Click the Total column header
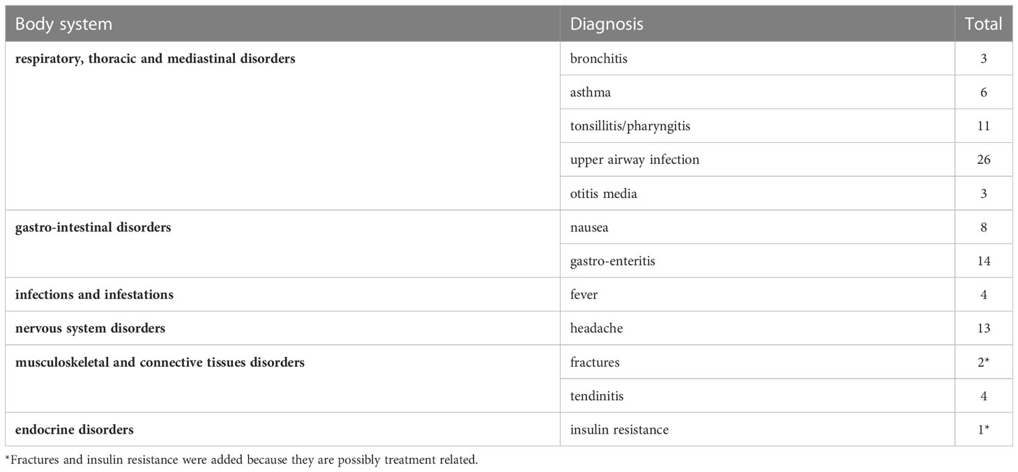The image size is (1018, 472). [984, 24]
